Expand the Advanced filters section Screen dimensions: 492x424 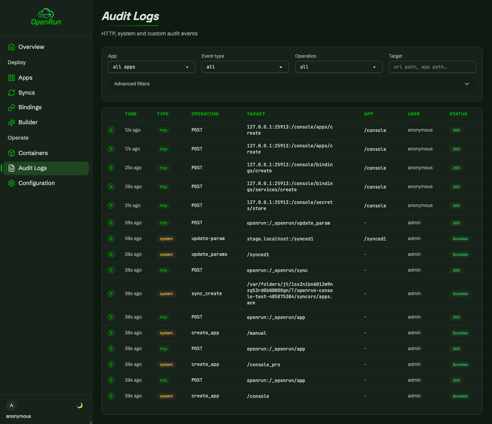tap(292, 84)
